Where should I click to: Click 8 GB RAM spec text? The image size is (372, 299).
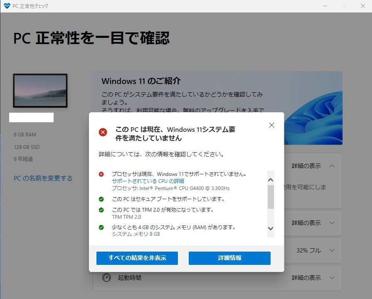pyautogui.click(x=25, y=135)
